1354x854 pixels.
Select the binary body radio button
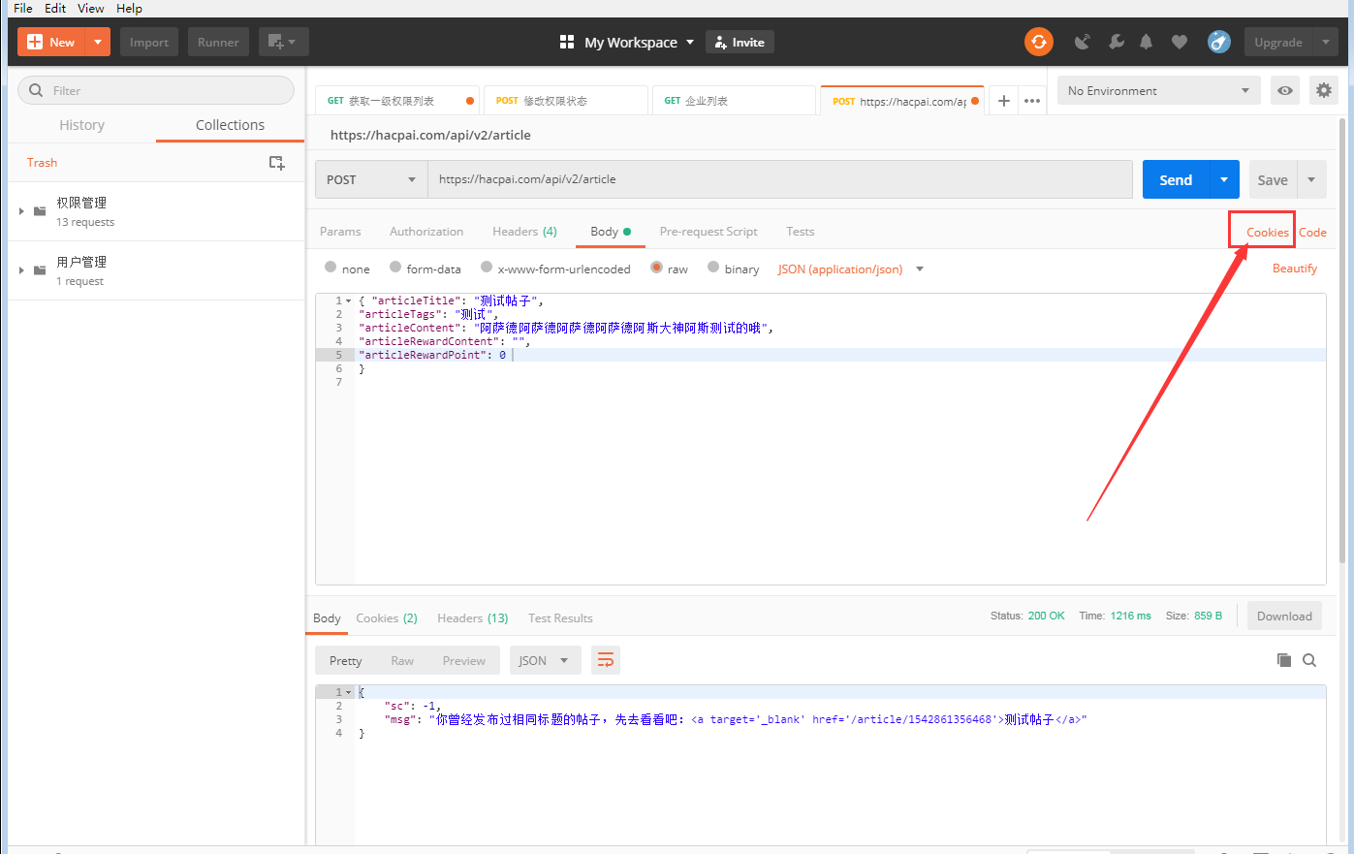coord(713,268)
